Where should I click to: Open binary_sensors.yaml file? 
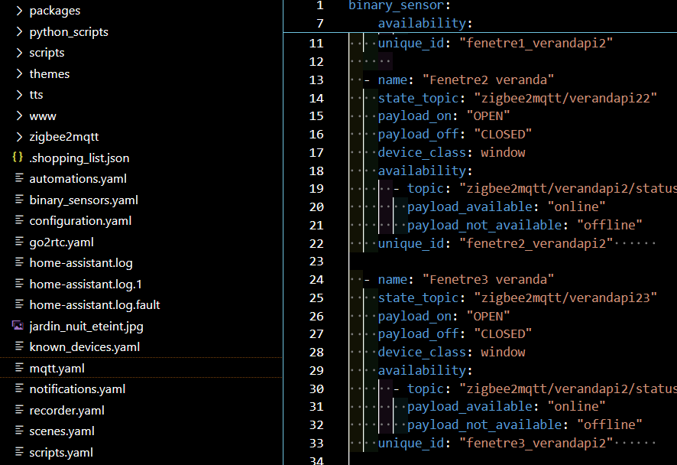pyautogui.click(x=83, y=200)
